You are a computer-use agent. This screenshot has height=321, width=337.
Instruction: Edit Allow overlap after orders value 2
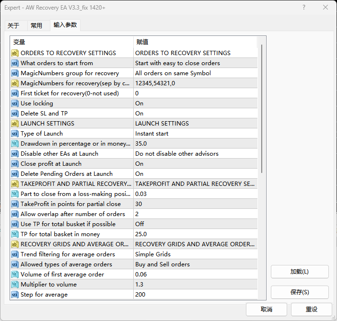tap(196, 214)
